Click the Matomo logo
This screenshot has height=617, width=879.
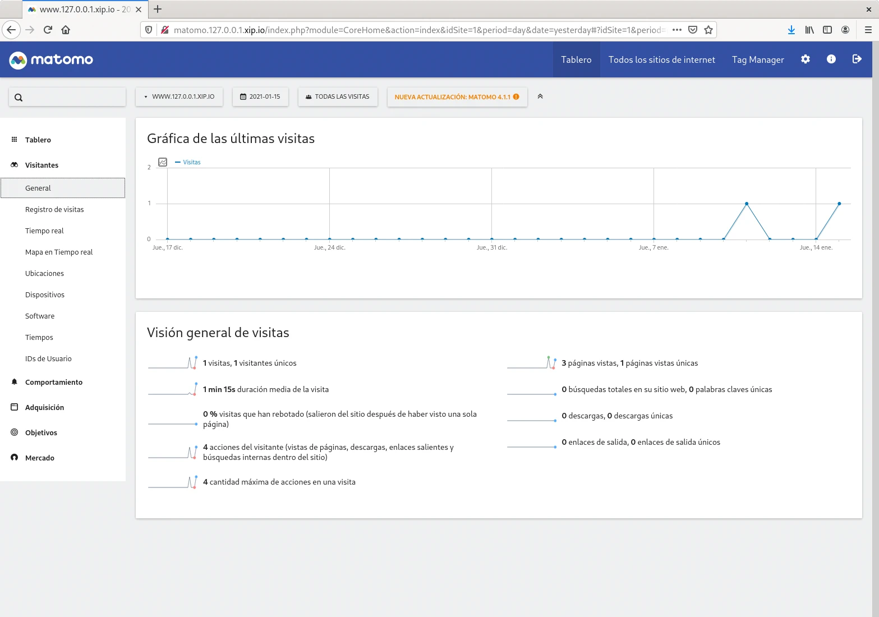(x=51, y=60)
